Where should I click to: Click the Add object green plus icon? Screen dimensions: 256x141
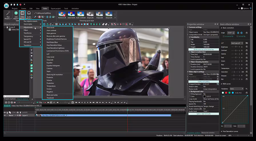tap(16, 13)
